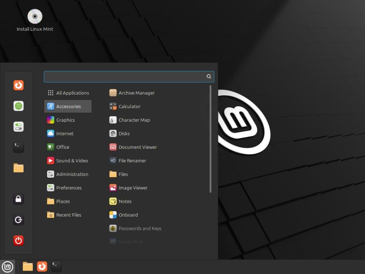The image size is (365, 274).
Task: Open Firefox from the menu favorites sidebar
Action: pyautogui.click(x=18, y=85)
